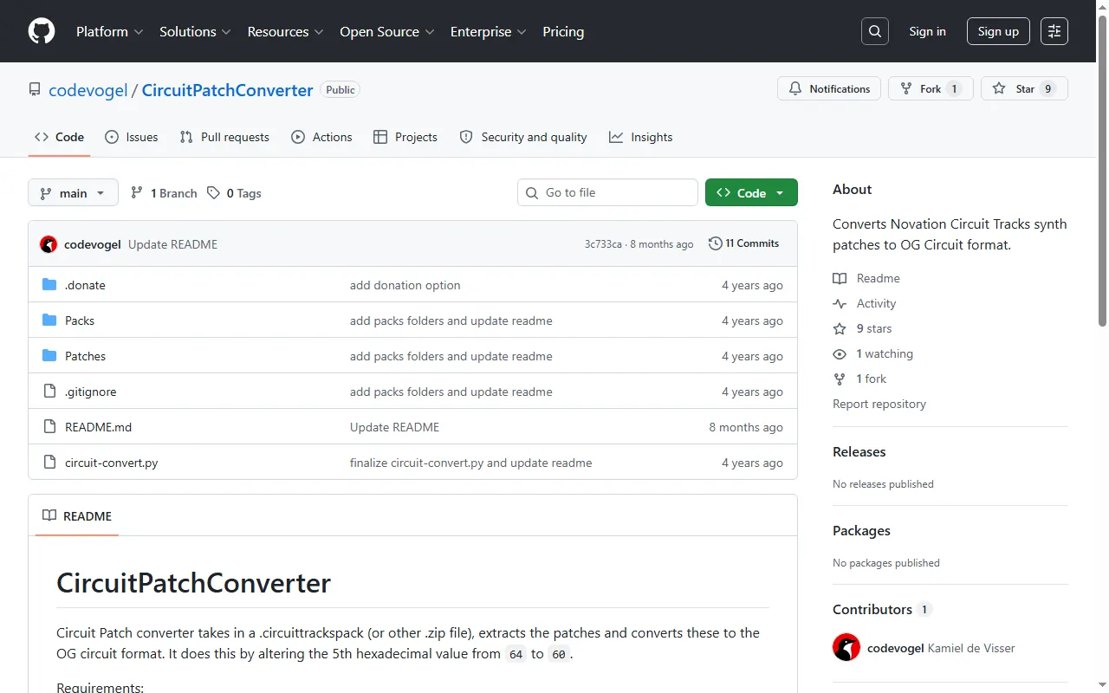Click the Packs folder icon
Screen dimensions: 1109x693
pos(49,321)
